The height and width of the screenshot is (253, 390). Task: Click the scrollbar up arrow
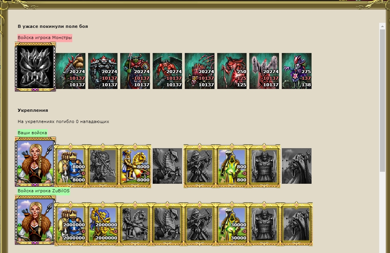(x=382, y=26)
